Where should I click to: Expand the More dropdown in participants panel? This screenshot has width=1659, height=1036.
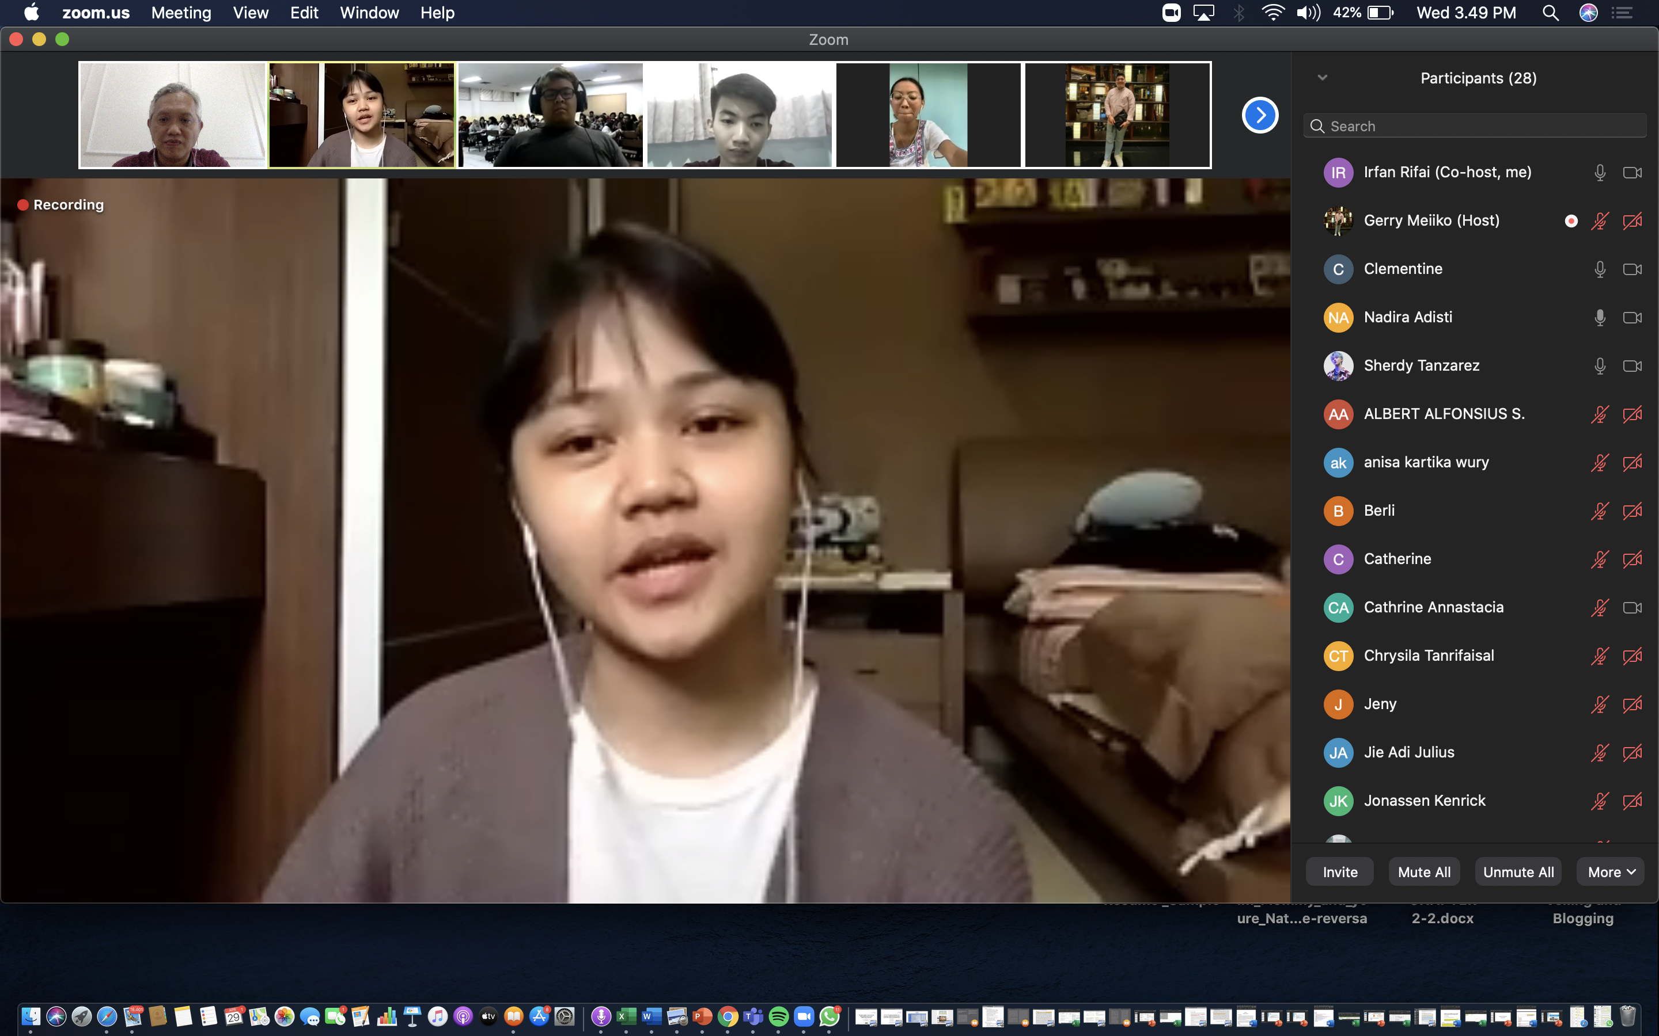pyautogui.click(x=1611, y=871)
